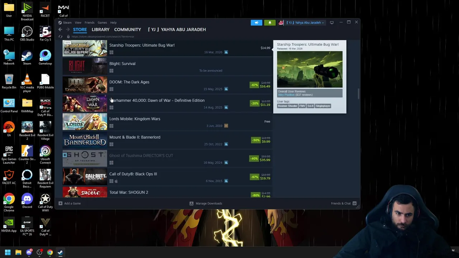Open DOOM: The Dark Ages result

pos(167,85)
